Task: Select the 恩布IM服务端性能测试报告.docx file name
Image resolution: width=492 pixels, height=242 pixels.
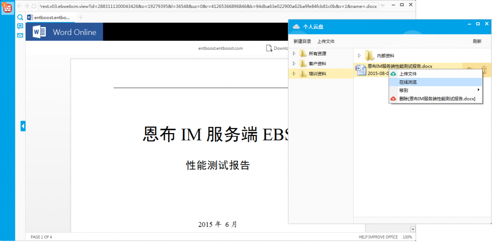Action: click(x=400, y=66)
